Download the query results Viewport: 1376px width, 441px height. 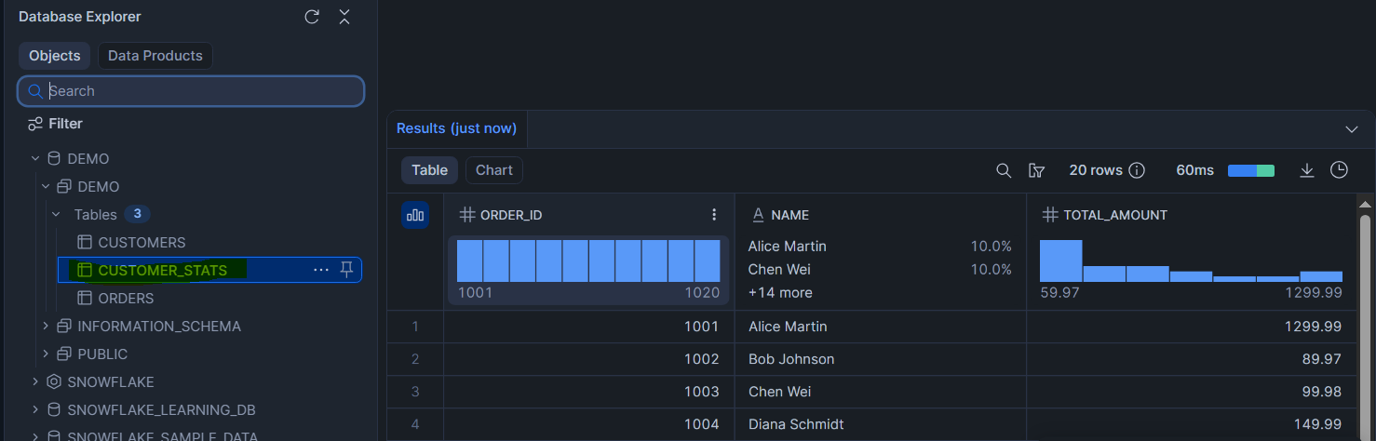[1307, 170]
